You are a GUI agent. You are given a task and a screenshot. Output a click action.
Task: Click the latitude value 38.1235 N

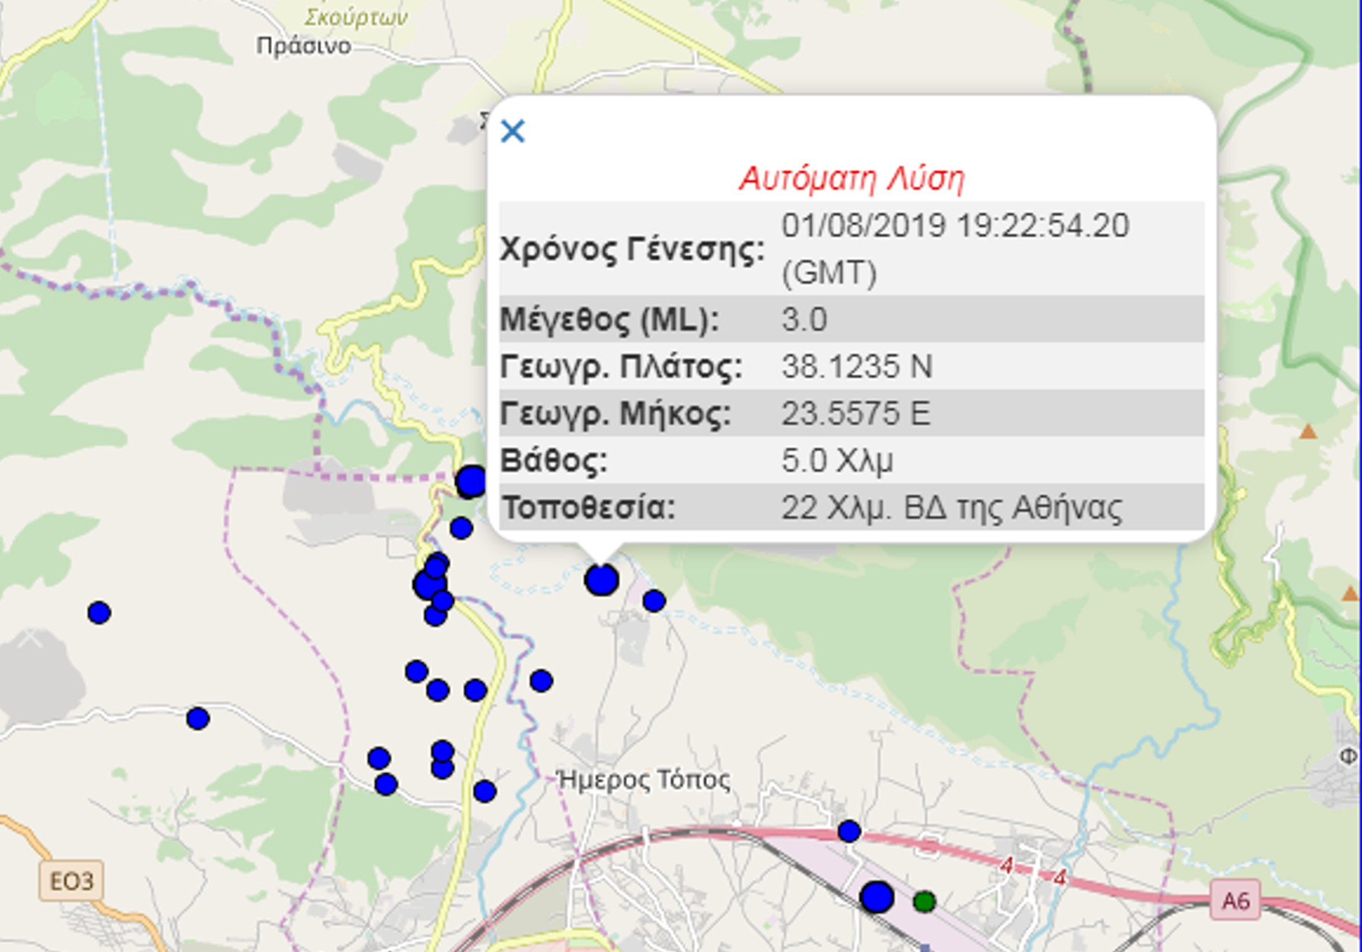[x=856, y=367]
